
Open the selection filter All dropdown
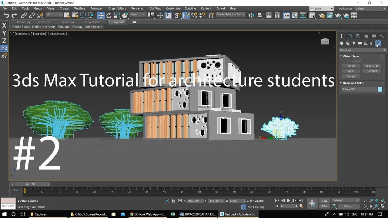coord(54,15)
